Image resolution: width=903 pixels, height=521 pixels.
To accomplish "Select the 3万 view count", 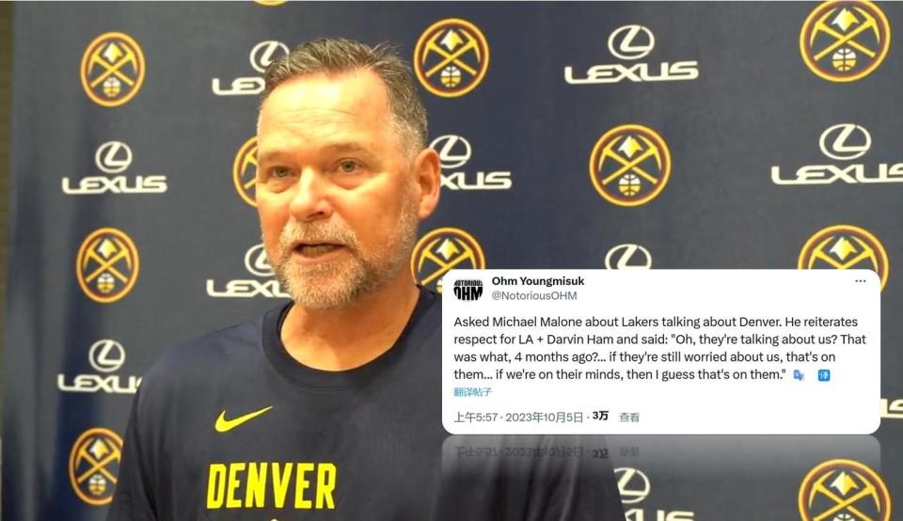I will click(x=600, y=416).
